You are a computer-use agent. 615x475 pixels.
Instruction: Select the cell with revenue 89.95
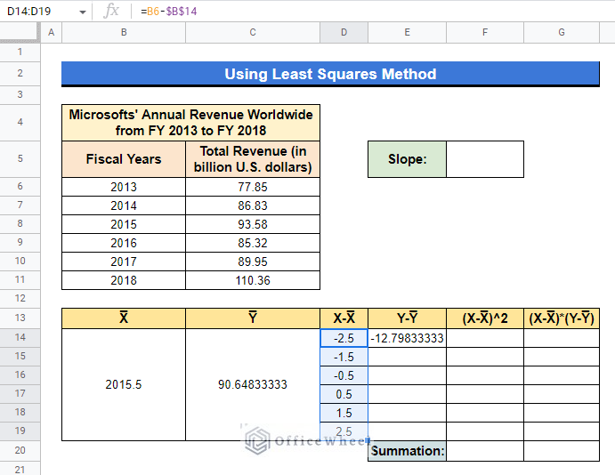point(253,262)
